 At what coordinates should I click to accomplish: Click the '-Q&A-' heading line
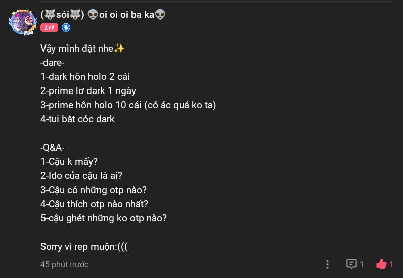tap(52, 148)
